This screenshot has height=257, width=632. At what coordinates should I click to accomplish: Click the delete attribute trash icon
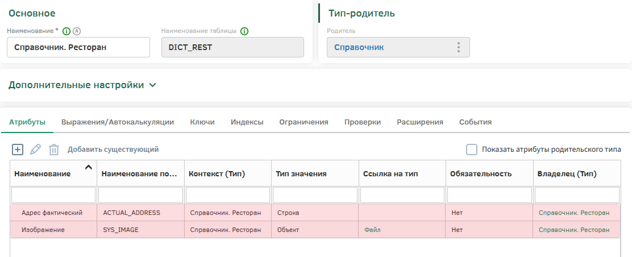[x=54, y=150]
